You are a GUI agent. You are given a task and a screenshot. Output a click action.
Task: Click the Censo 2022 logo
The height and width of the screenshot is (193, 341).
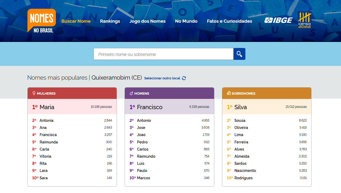tap(304, 20)
